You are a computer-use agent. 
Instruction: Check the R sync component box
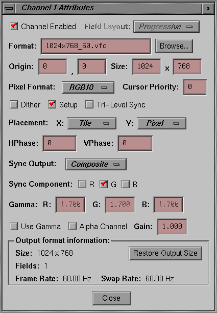click(82, 184)
